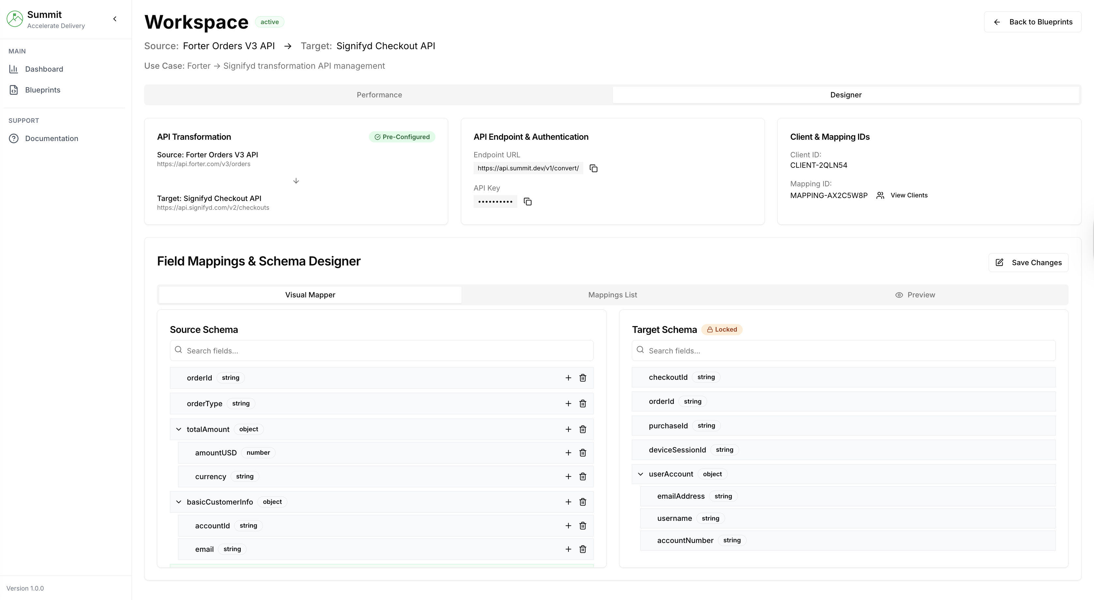Copy the API Key value

[527, 201]
